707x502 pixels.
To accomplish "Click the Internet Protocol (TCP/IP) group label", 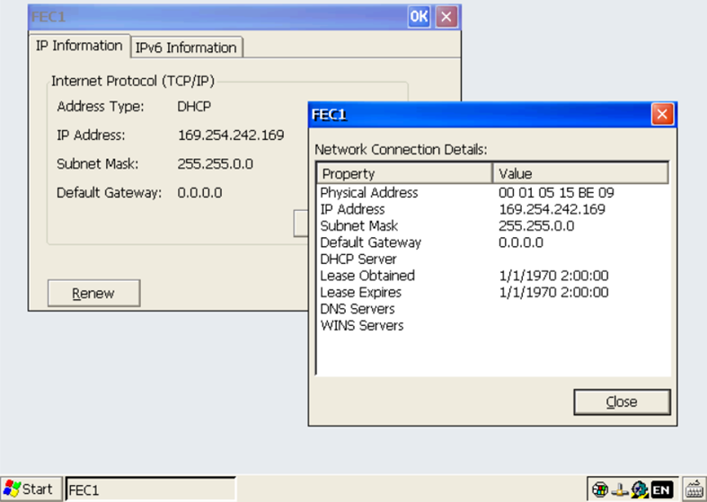I will tap(133, 81).
